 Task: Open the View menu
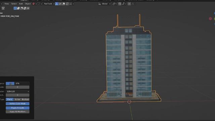click(x=6, y=4)
